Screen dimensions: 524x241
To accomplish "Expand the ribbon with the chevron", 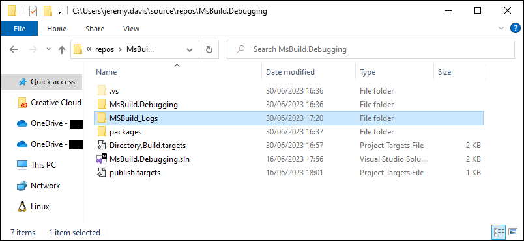I will (x=501, y=29).
